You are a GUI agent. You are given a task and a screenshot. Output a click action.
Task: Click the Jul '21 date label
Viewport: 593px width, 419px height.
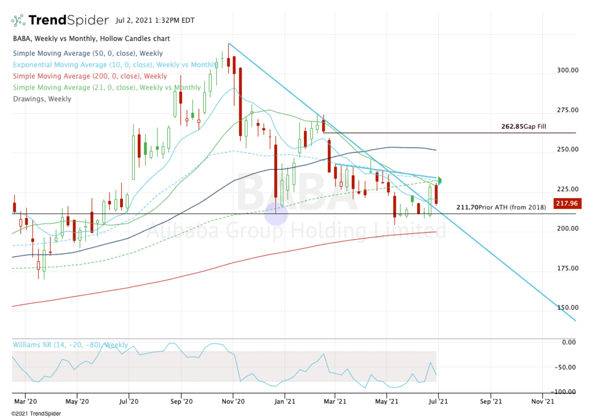click(438, 402)
